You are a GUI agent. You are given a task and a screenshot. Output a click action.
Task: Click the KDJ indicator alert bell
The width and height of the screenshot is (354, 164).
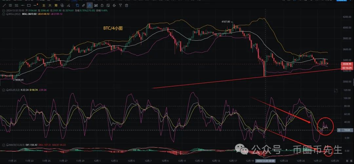click(x=8, y=90)
